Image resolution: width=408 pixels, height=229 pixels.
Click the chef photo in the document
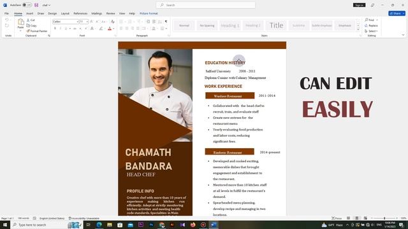(155, 95)
